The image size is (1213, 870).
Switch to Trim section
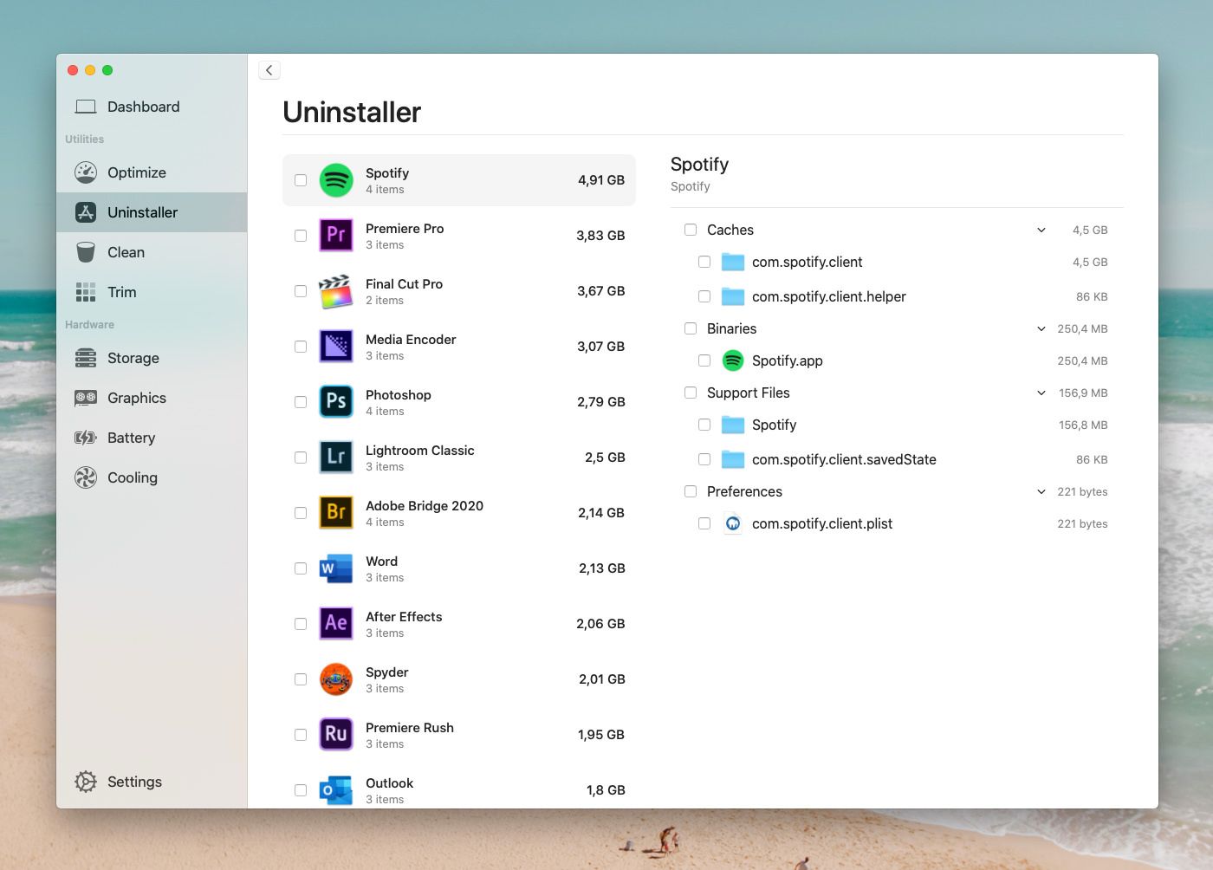pos(152,292)
